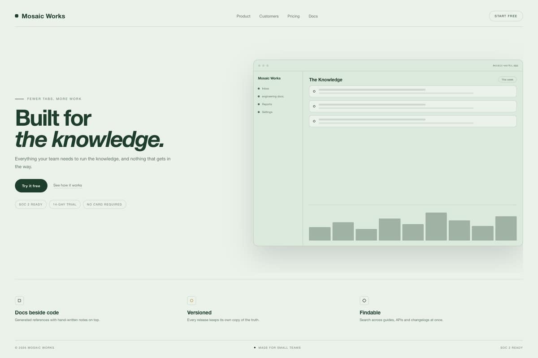Click the italic the knowledge. headline line
Screen dimensions: 538x358
[90, 139]
